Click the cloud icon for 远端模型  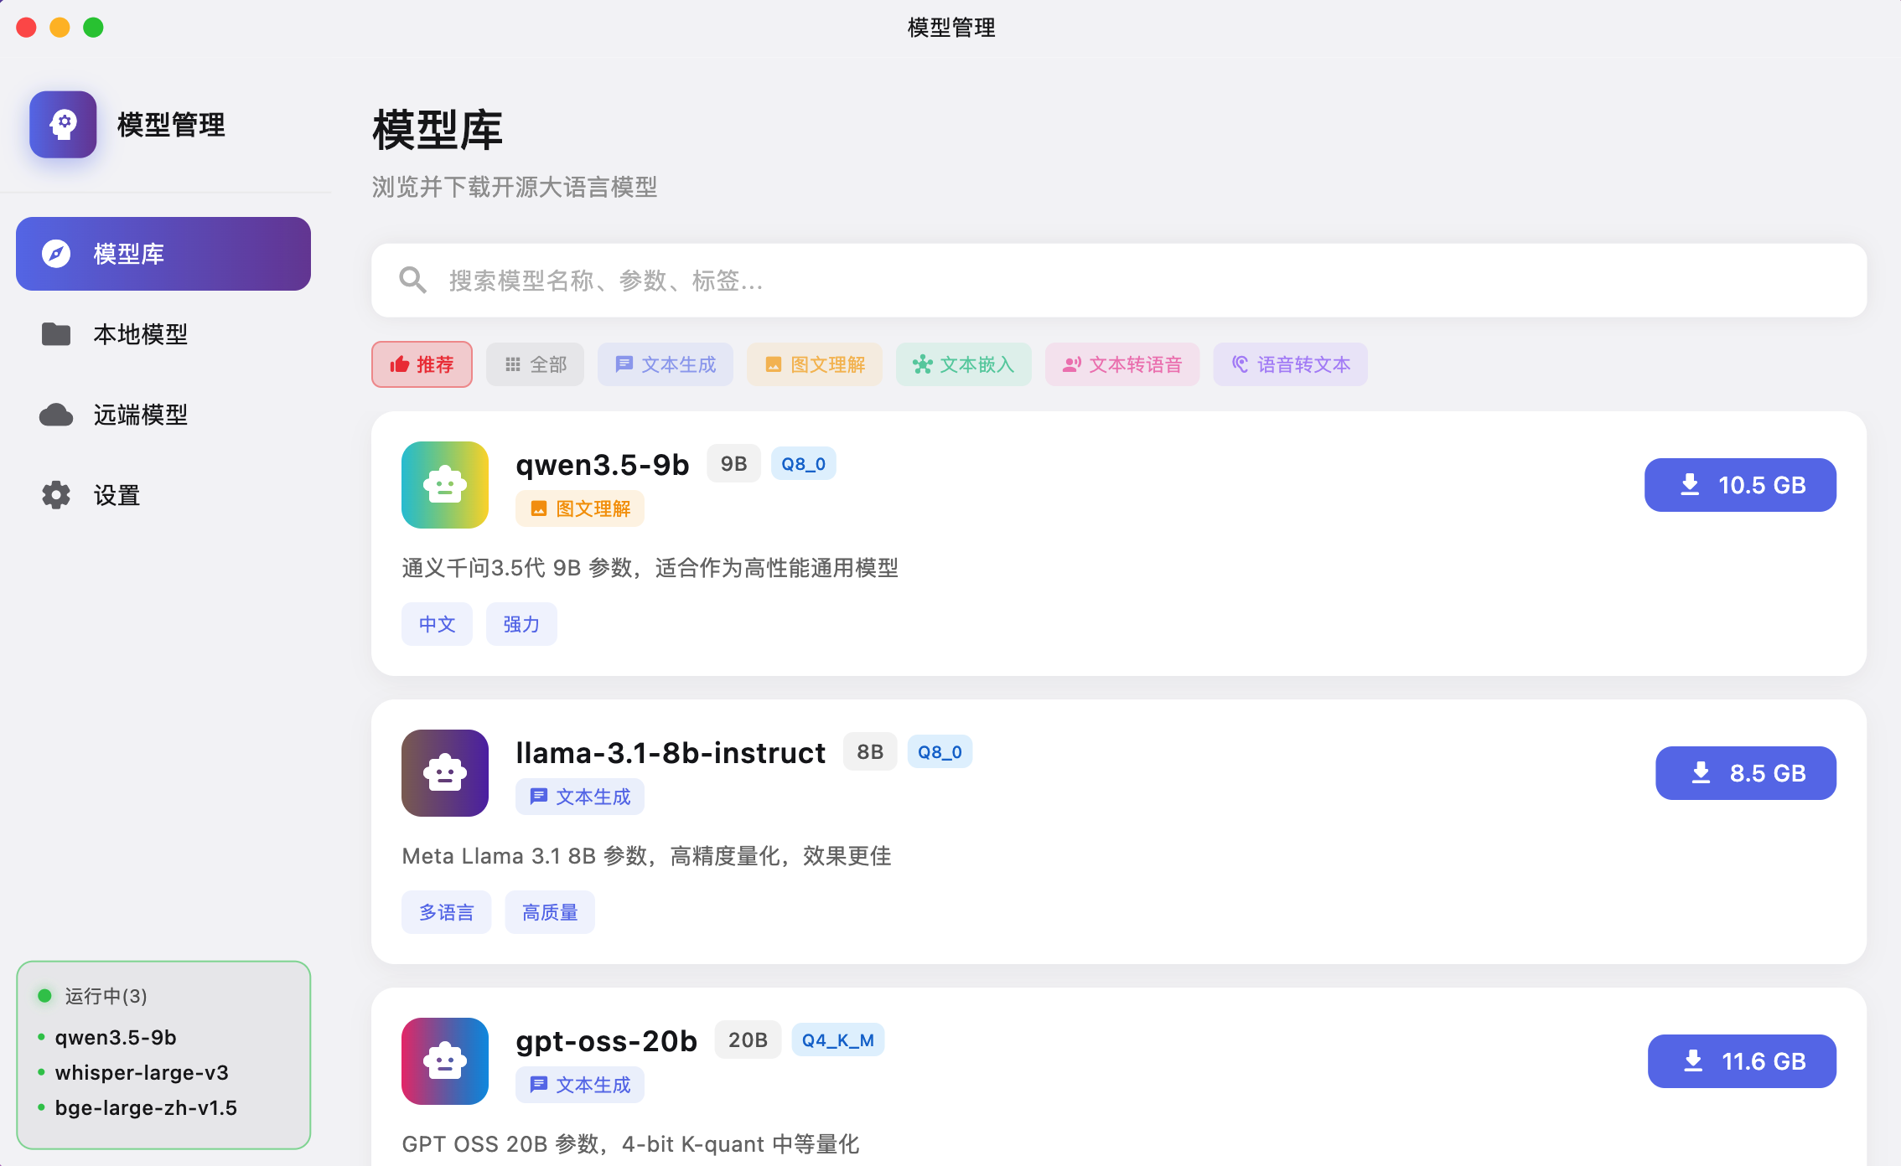[56, 415]
